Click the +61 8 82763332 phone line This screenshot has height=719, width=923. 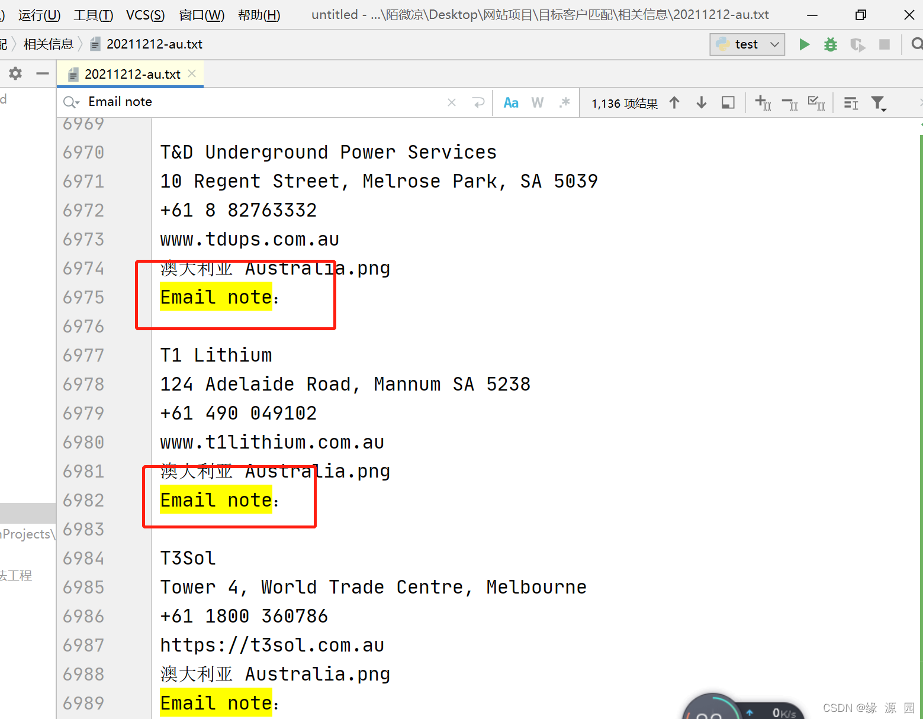pyautogui.click(x=238, y=210)
